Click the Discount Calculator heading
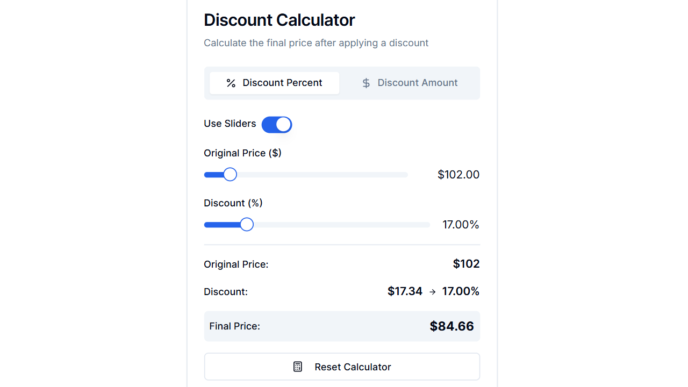Viewport: 688px width, 387px height. pos(279,20)
